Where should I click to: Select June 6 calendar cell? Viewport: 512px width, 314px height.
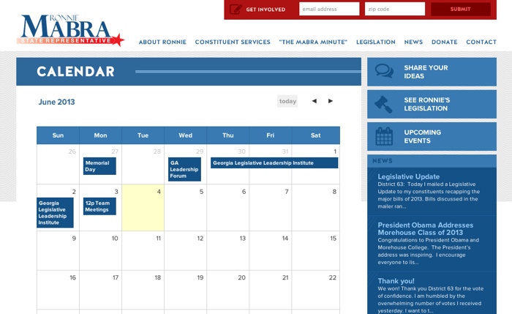click(228, 207)
